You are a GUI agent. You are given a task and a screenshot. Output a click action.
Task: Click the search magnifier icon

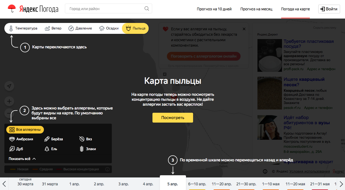[x=147, y=9]
